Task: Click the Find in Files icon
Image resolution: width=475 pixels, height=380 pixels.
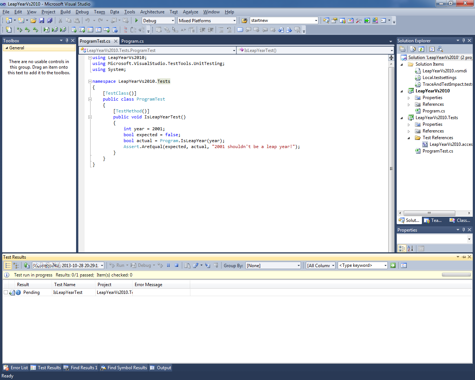Action: (x=244, y=20)
